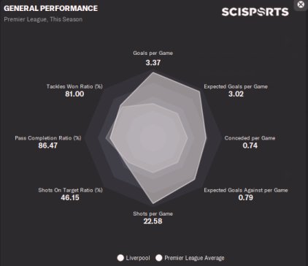Select Pass Completion Ratio label
The image size is (308, 266).
click(x=48, y=138)
